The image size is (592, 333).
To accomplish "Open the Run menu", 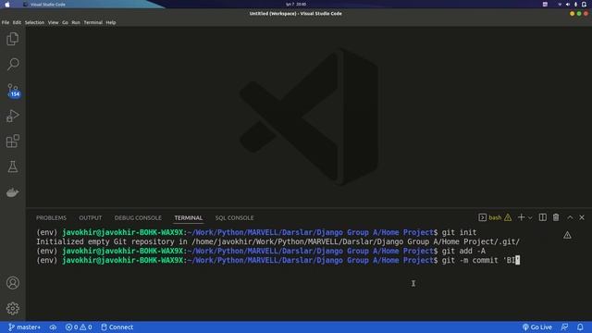I will click(x=76, y=22).
